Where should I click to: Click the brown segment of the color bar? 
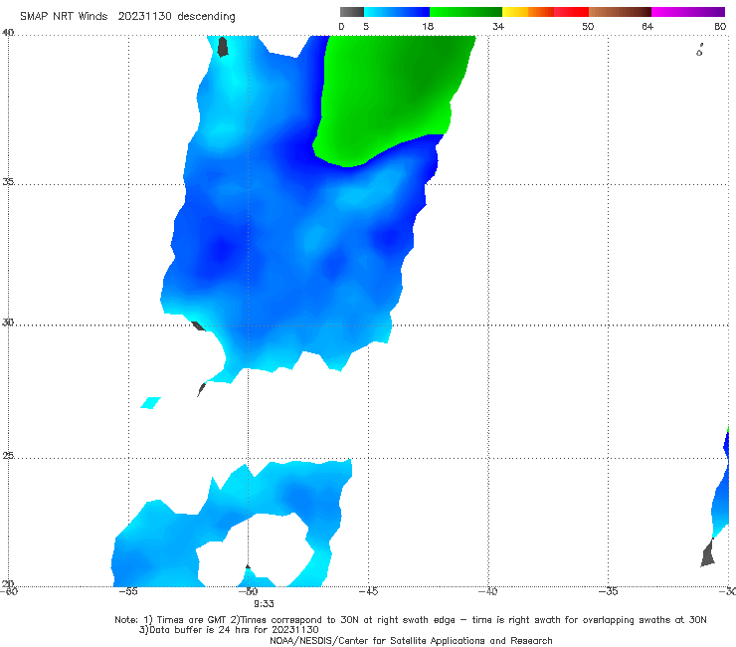pos(620,12)
